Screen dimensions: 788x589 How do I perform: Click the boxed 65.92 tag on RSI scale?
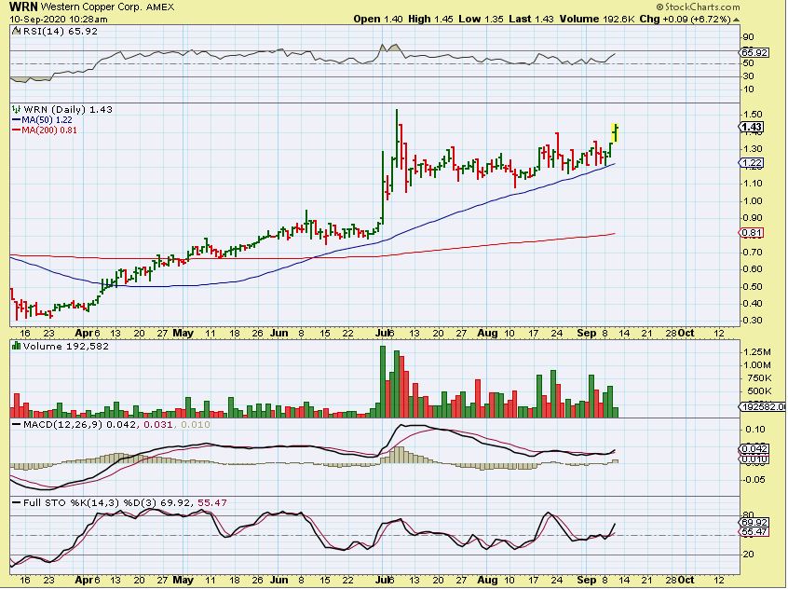tap(754, 52)
